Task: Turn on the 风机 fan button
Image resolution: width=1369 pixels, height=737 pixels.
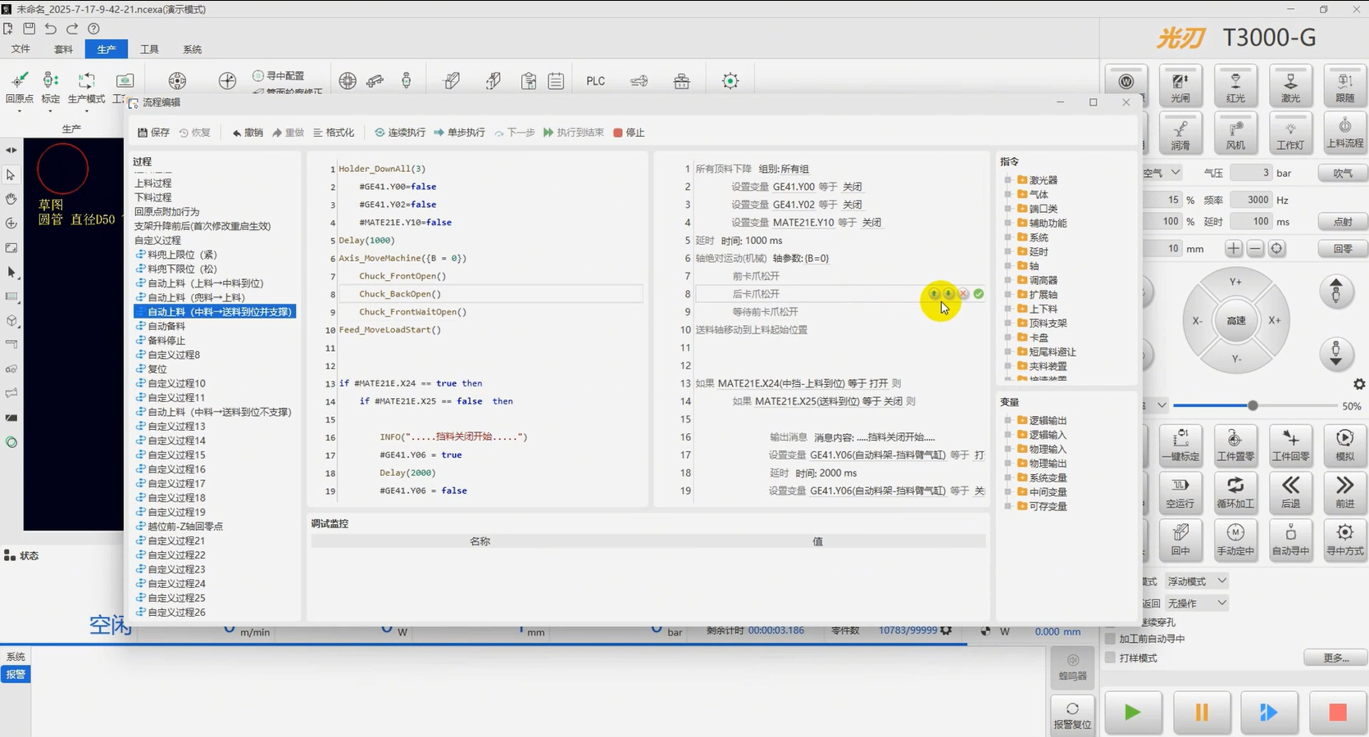Action: click(x=1235, y=133)
